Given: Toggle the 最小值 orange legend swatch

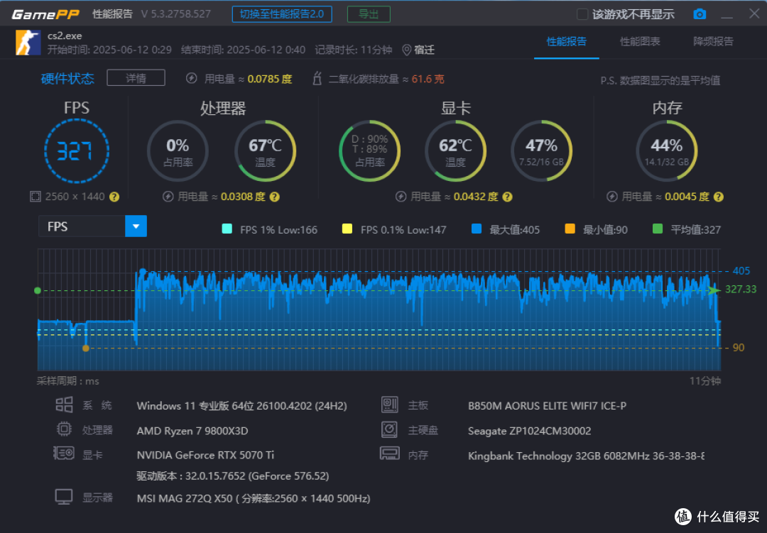Looking at the screenshot, I should [570, 229].
